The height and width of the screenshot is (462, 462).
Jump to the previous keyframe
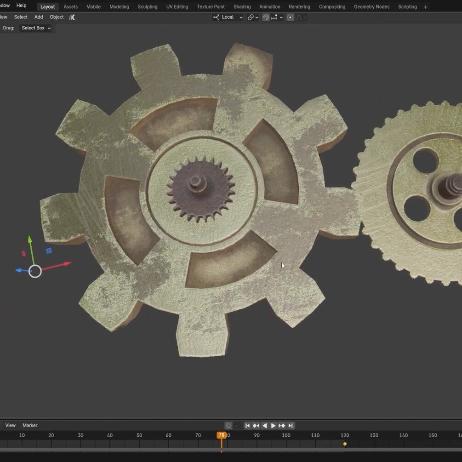(x=256, y=425)
